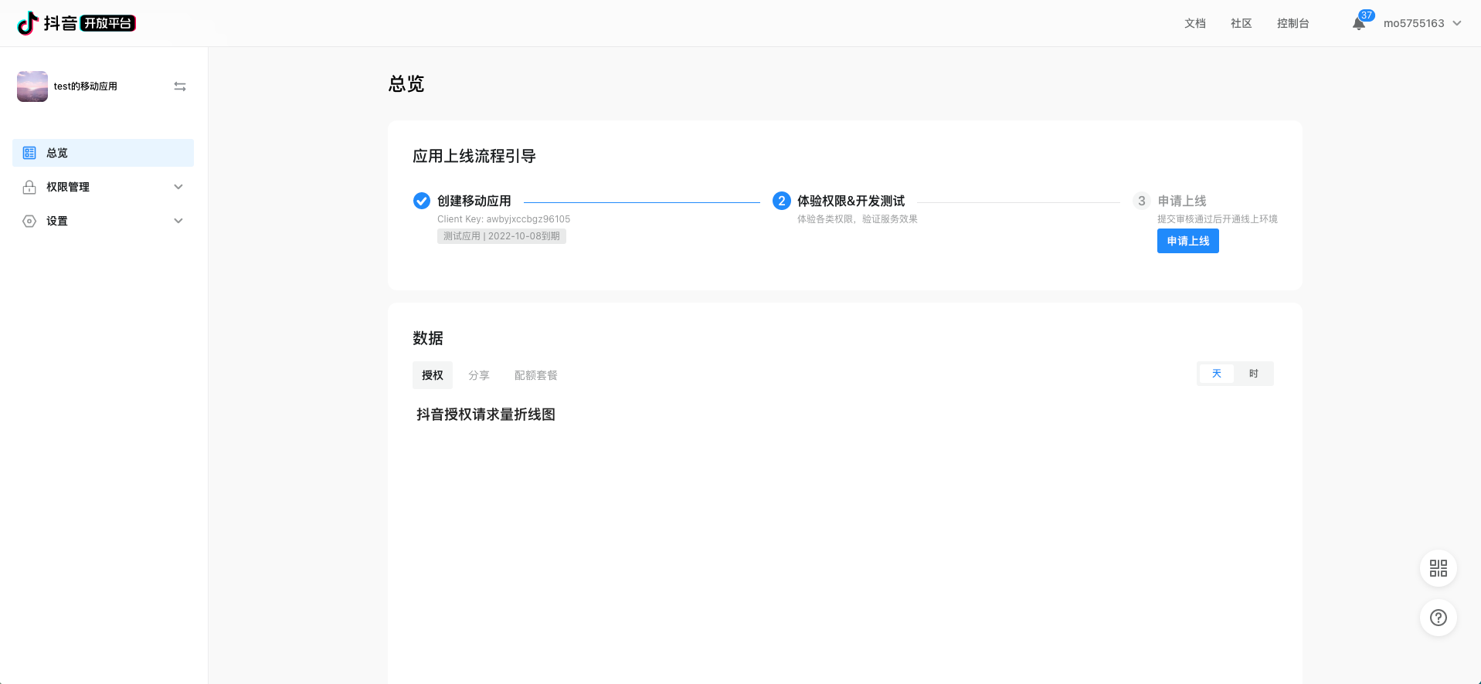Open 控制台 in the top navigation

pos(1293,23)
